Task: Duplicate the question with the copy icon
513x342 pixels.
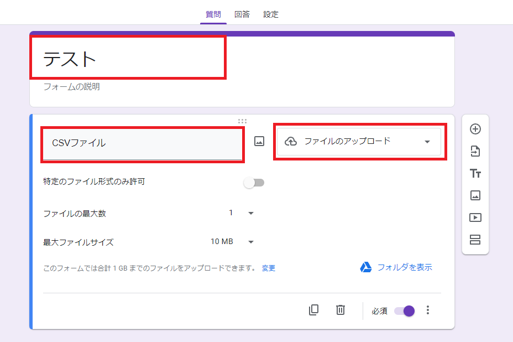Action: [313, 310]
